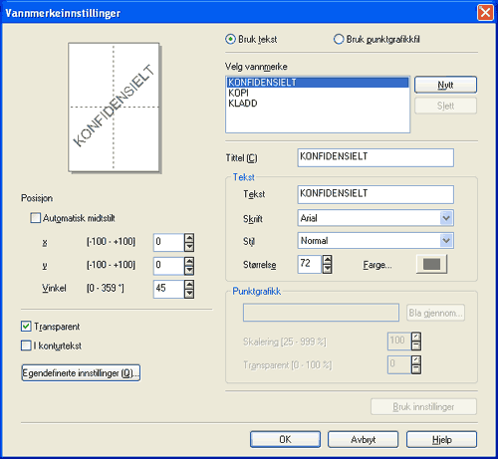Click the watermark preview thumbnail
498x459 pixels.
(114, 108)
